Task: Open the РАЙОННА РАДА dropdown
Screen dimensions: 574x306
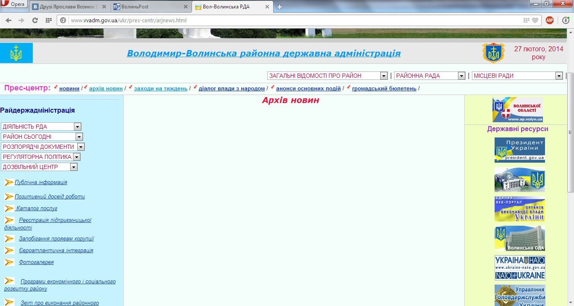Action: (429, 76)
